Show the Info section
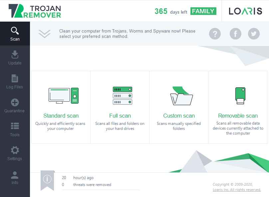 tap(15, 177)
